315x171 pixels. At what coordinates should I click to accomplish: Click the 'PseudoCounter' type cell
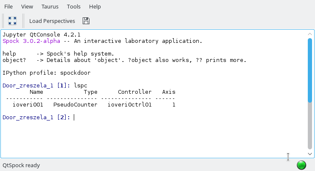pos(75,105)
